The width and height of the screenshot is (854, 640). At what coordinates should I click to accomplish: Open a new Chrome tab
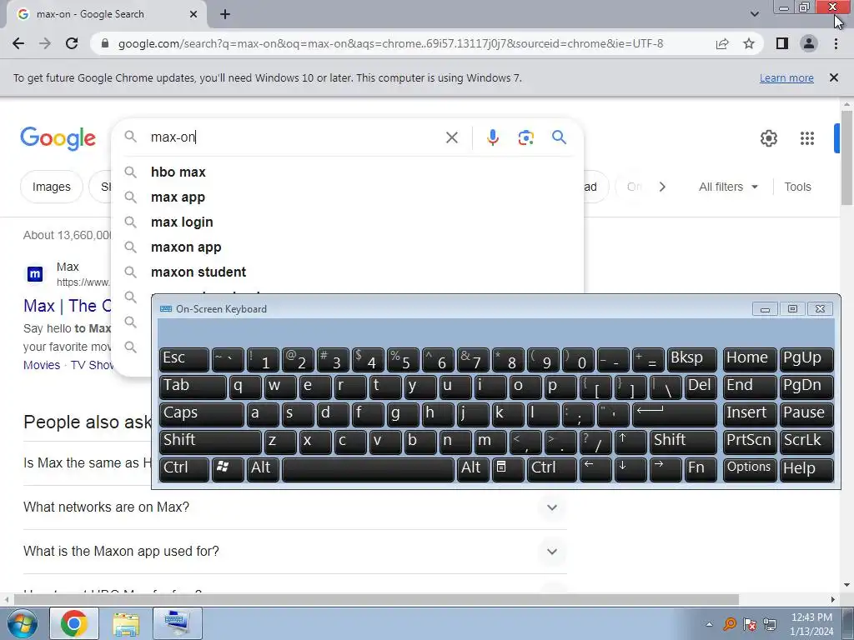[225, 14]
